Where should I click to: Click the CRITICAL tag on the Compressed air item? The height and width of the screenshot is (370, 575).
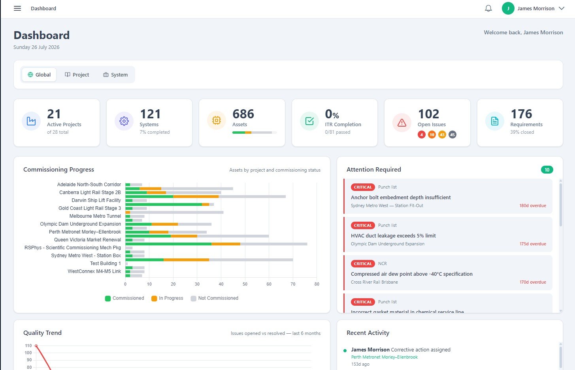click(x=363, y=263)
